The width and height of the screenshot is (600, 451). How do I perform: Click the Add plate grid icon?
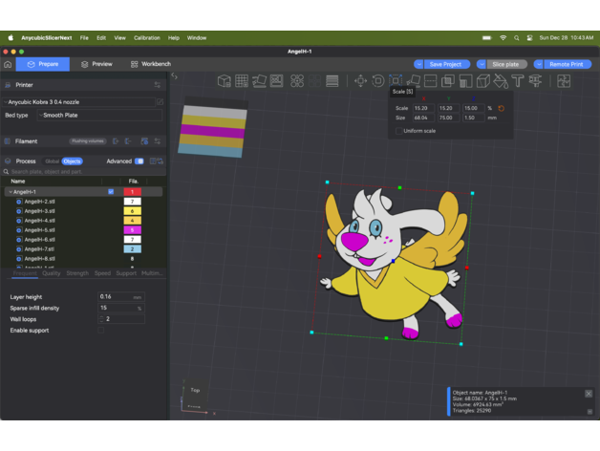click(x=242, y=81)
